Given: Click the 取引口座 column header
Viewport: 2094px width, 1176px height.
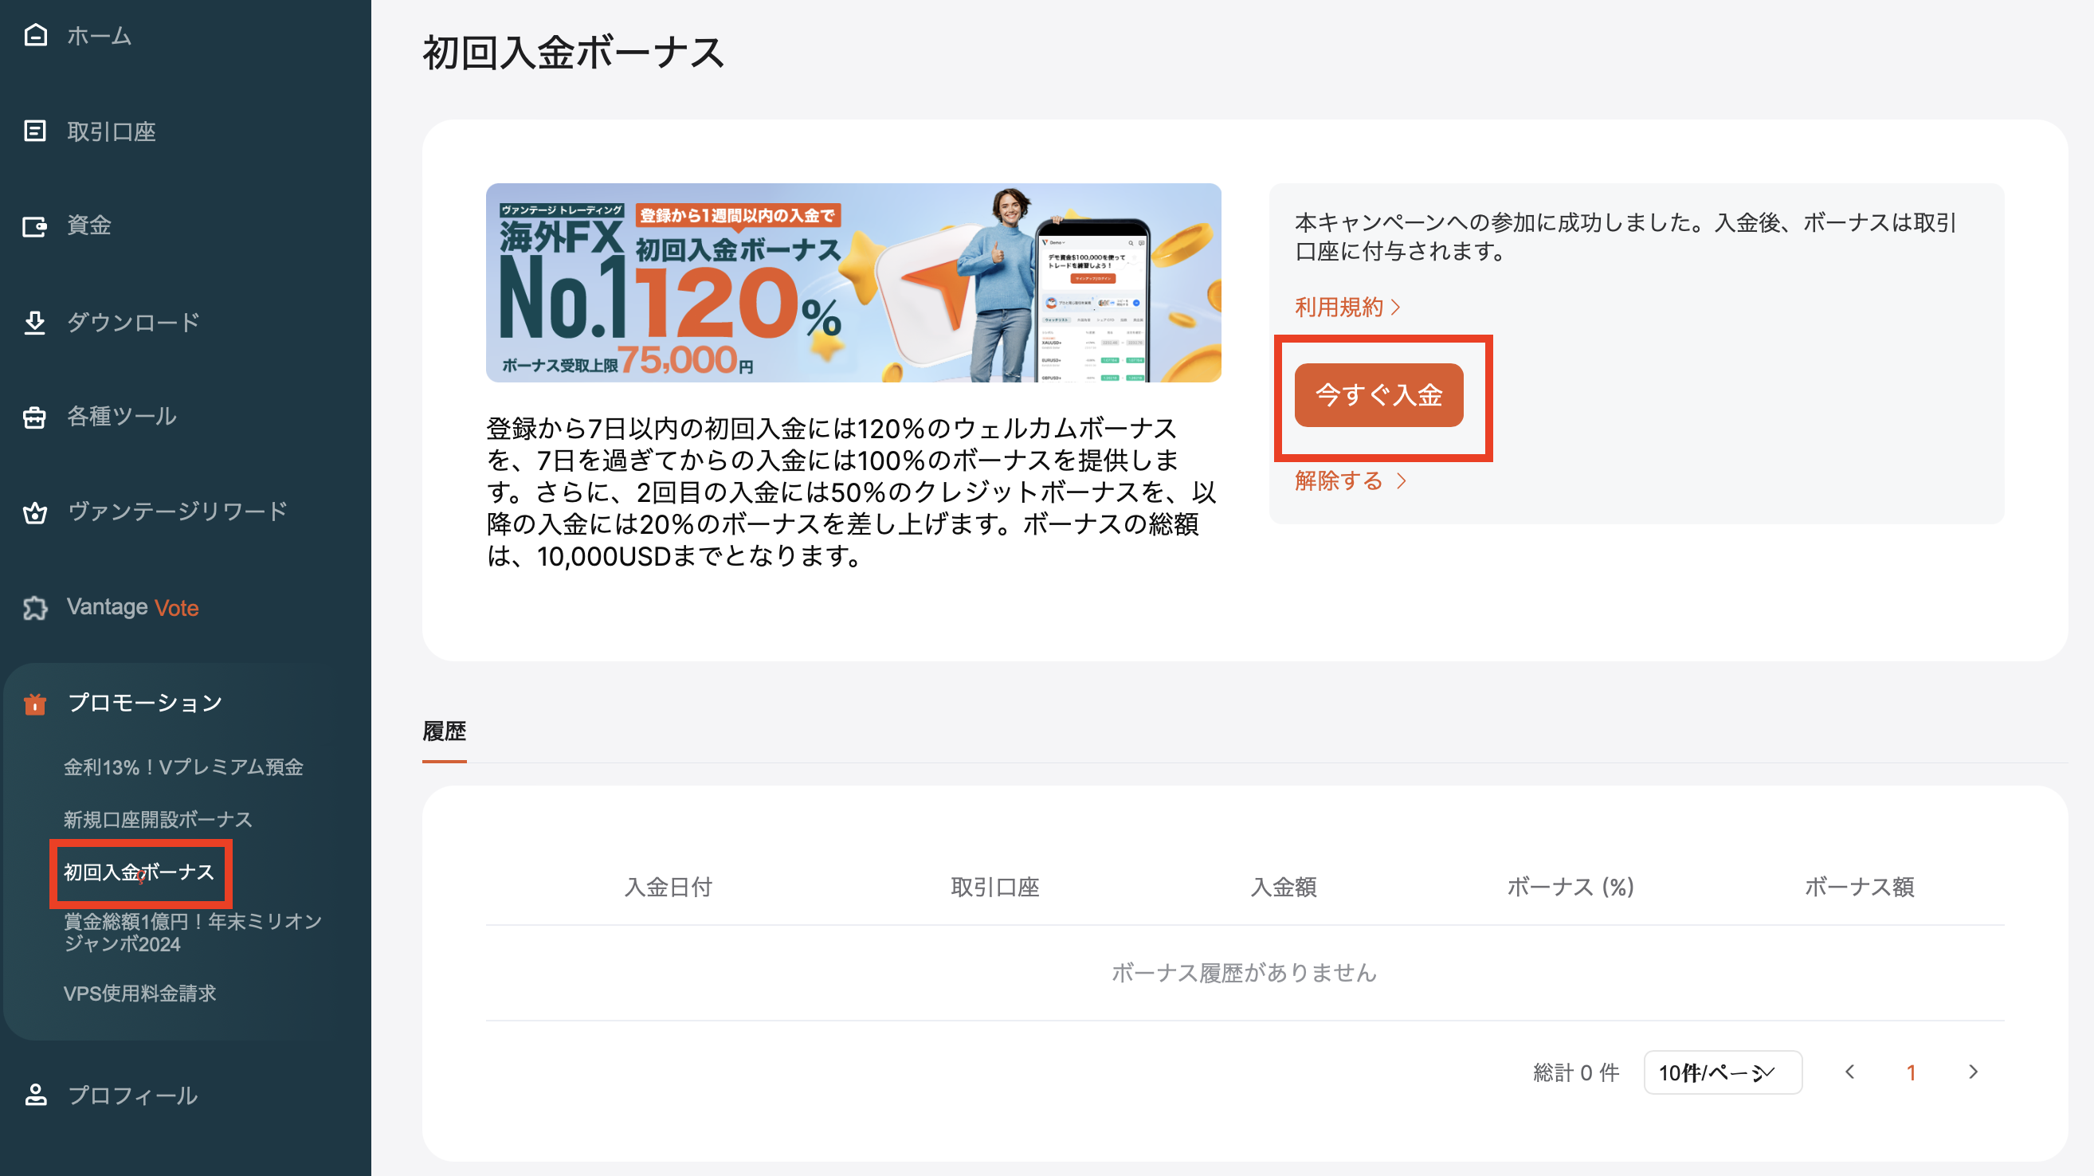Looking at the screenshot, I should 995,887.
